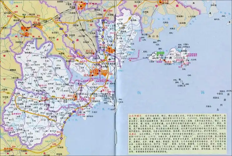232x156 pixels.
Task: Click the red 汕头经济特区 heading in the text box
Action: click(135, 115)
